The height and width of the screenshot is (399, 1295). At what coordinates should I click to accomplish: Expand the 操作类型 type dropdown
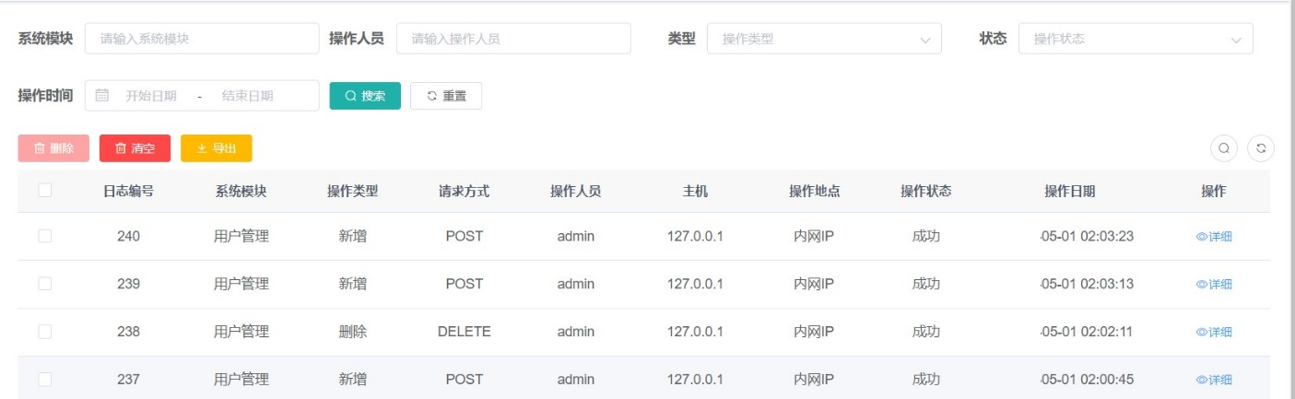pos(824,39)
